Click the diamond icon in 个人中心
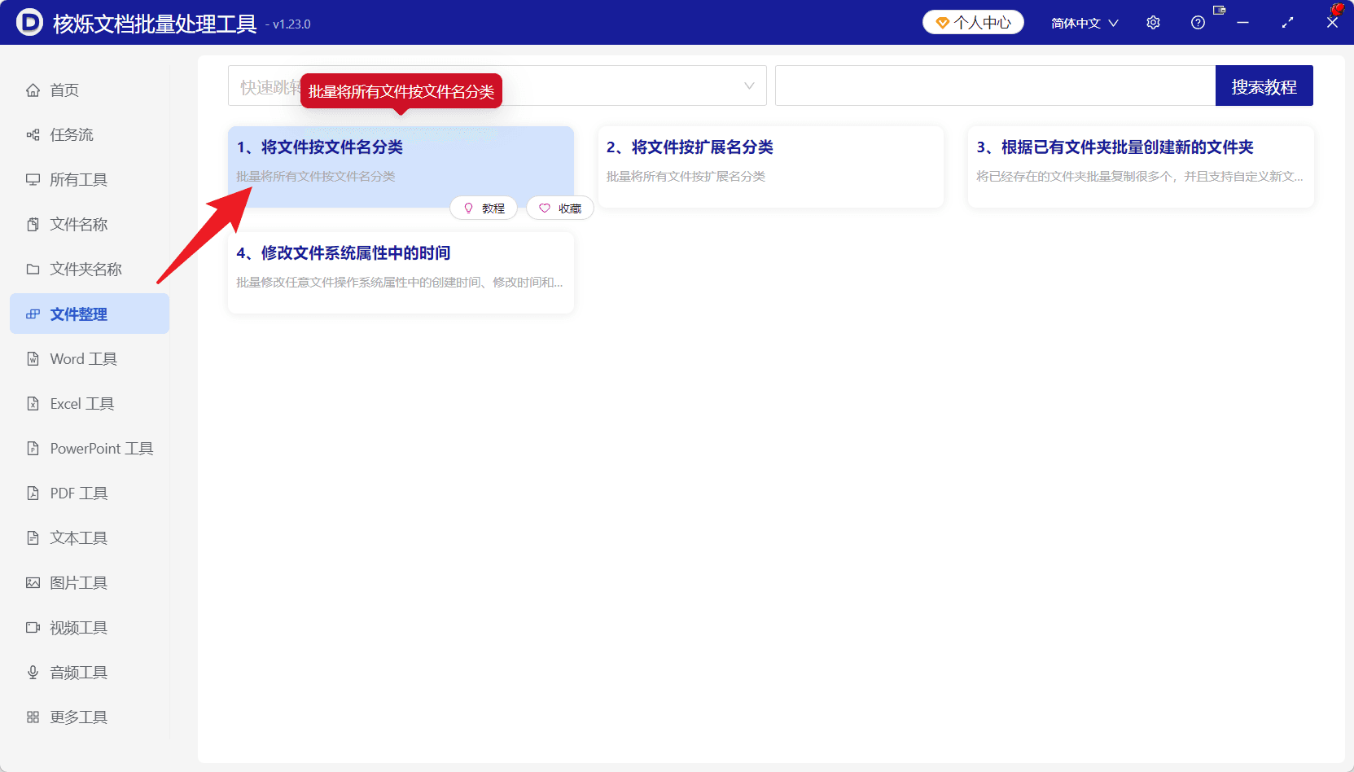Viewport: 1354px width, 772px height. click(x=942, y=23)
